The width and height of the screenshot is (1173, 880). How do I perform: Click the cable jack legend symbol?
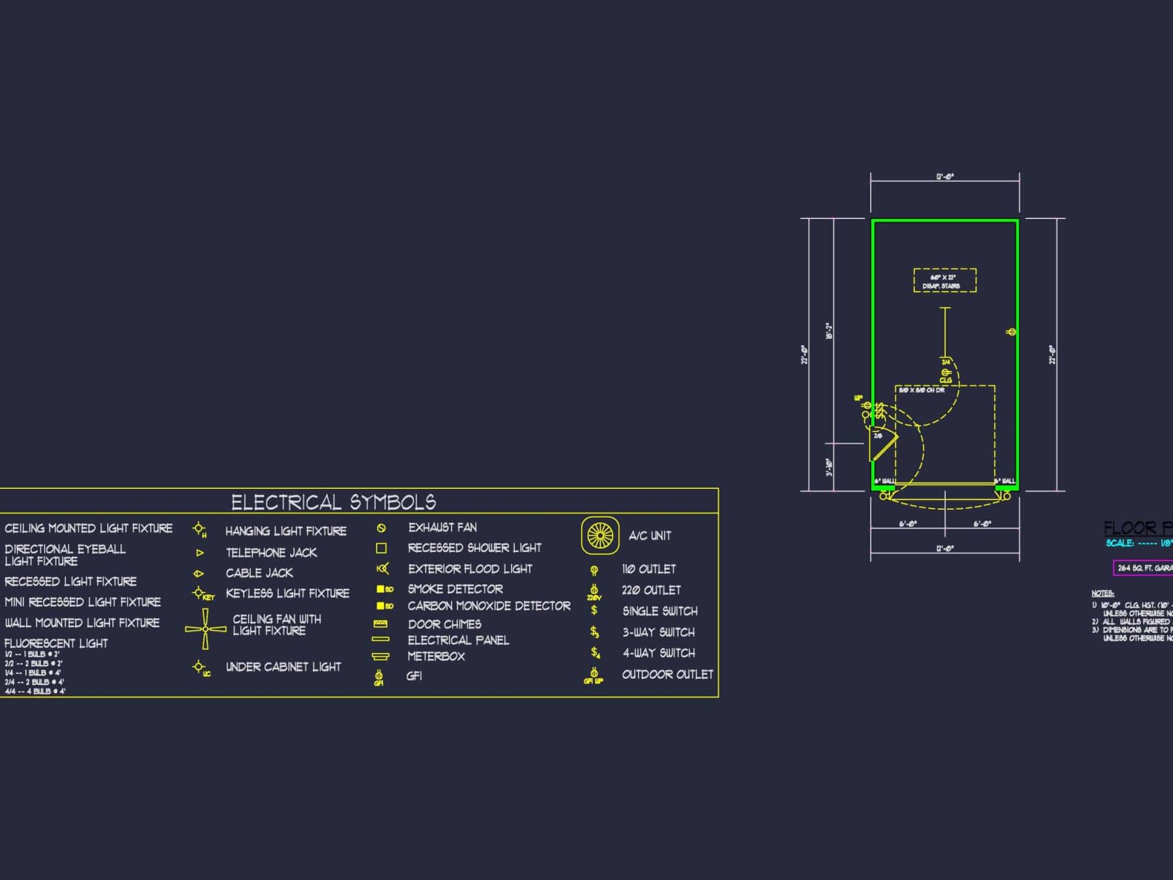(199, 574)
